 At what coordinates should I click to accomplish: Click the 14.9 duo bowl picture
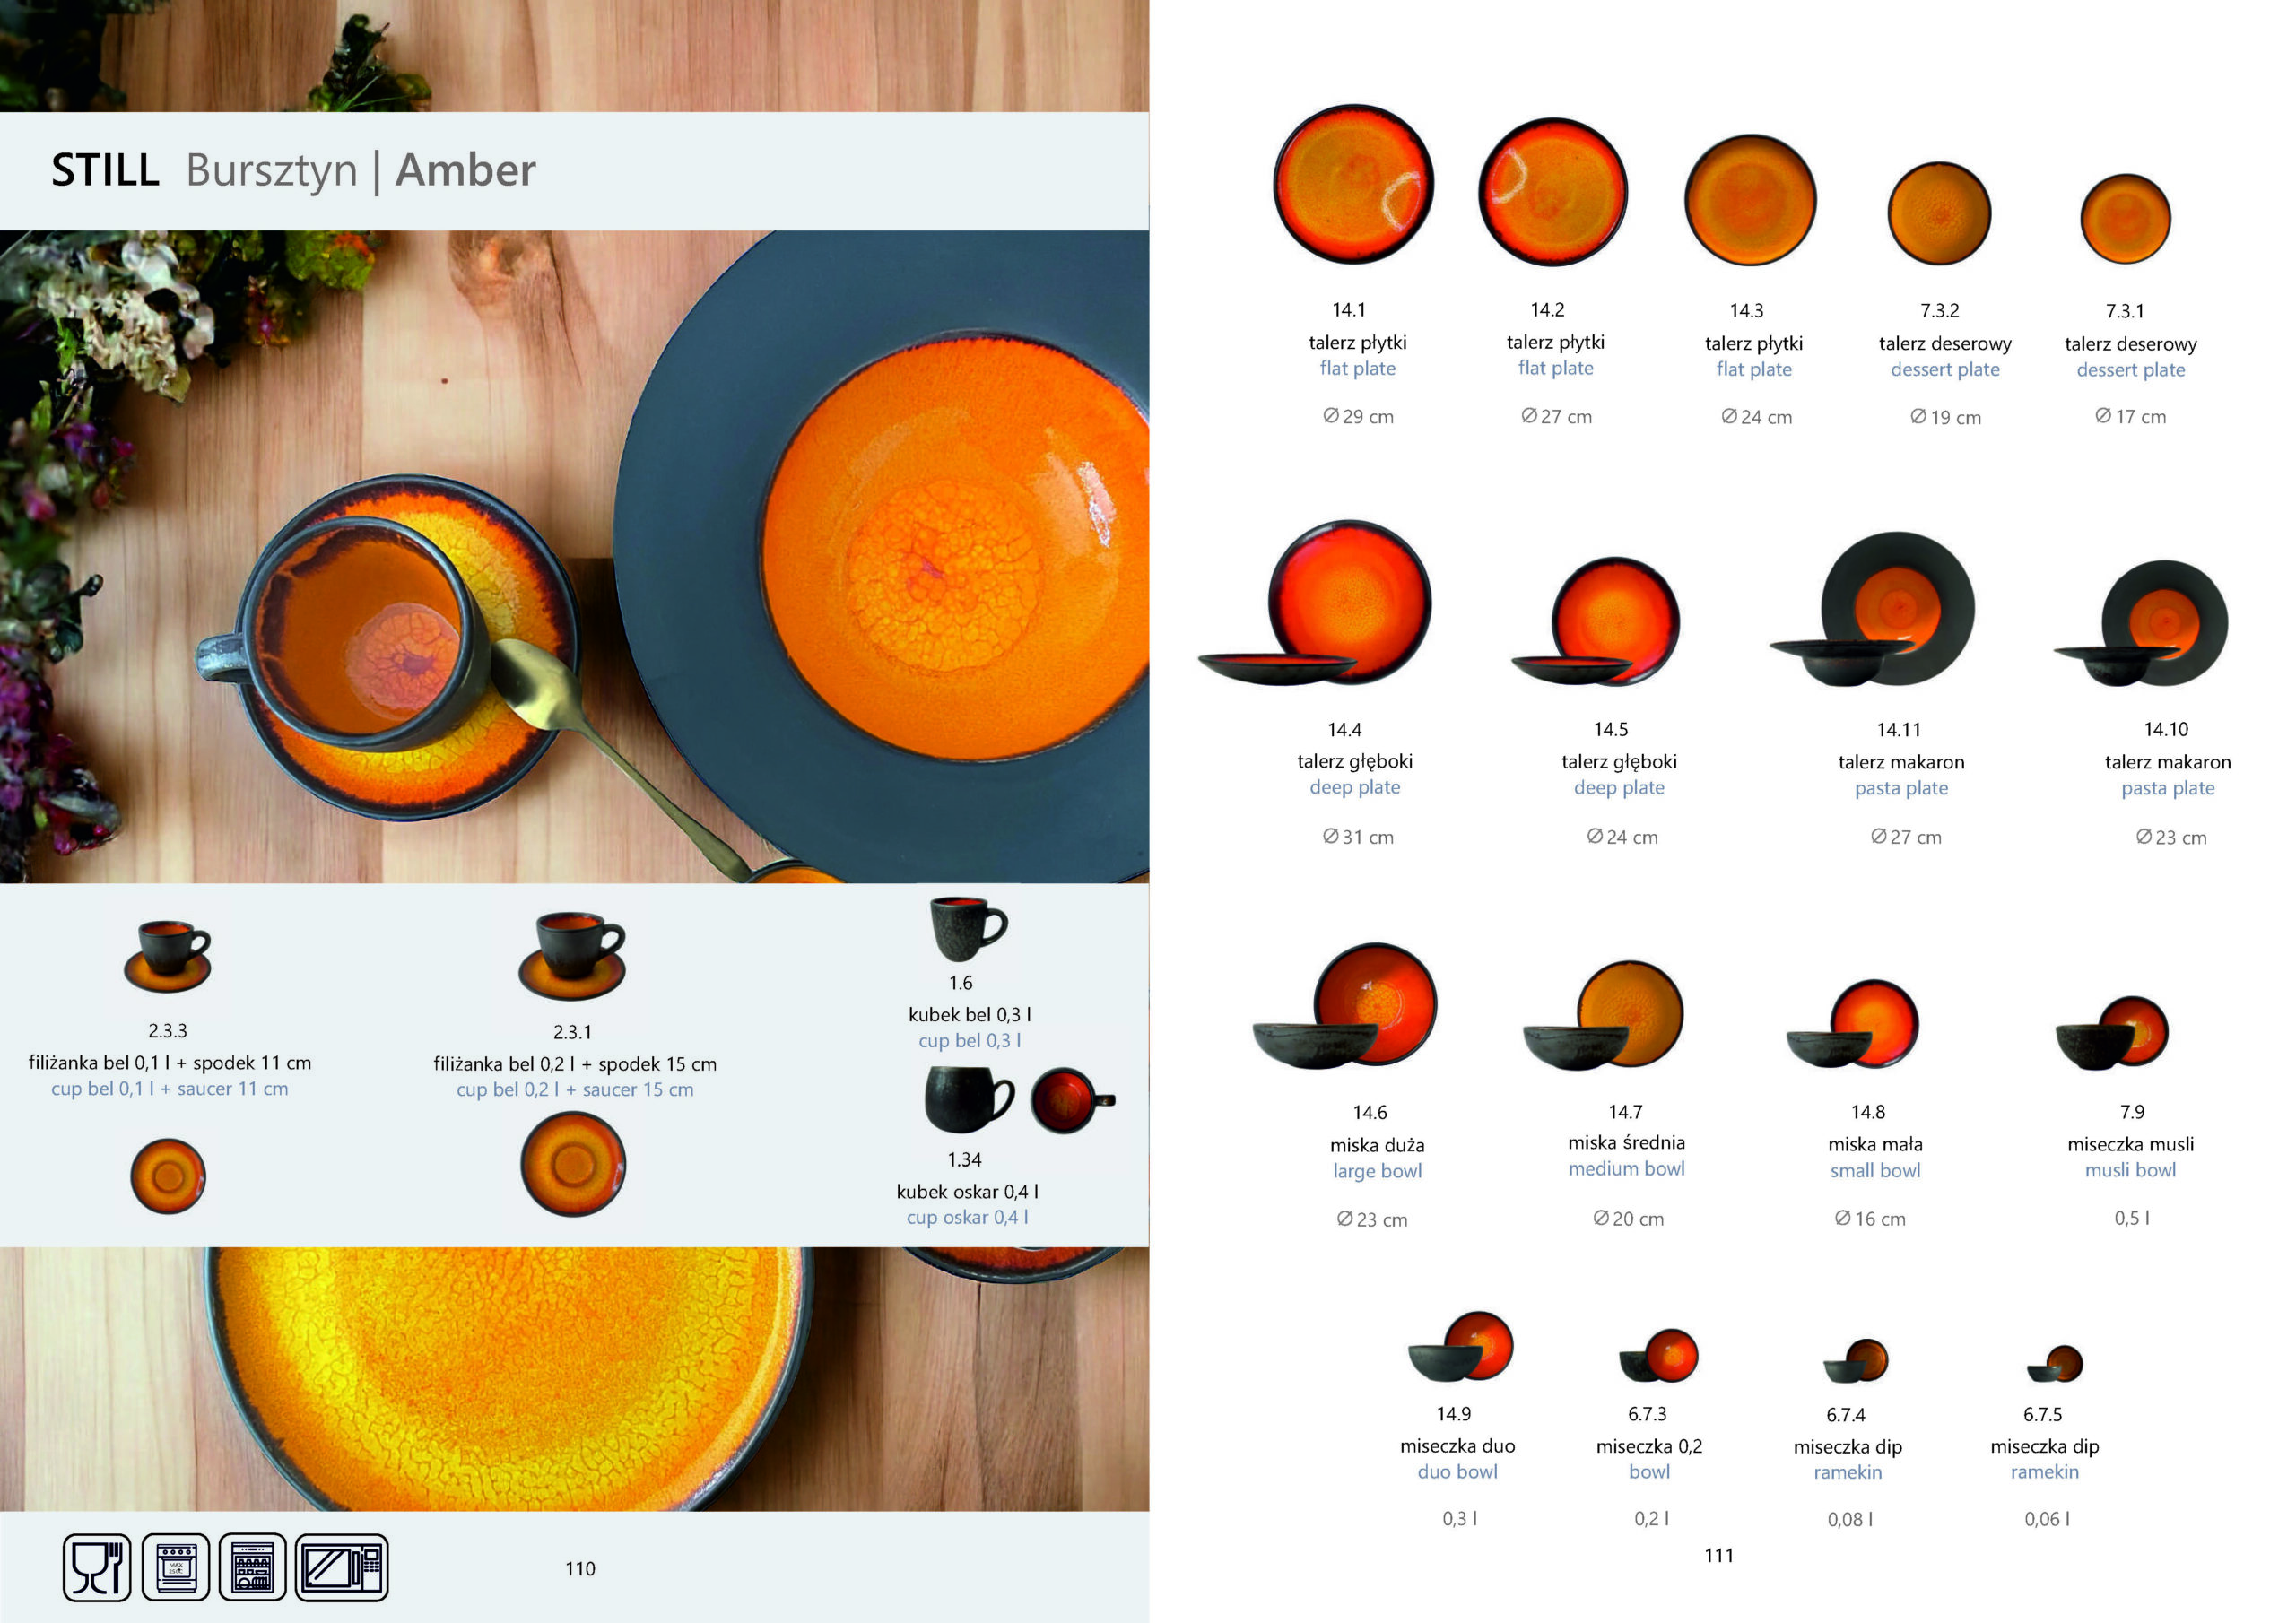(x=1460, y=1347)
